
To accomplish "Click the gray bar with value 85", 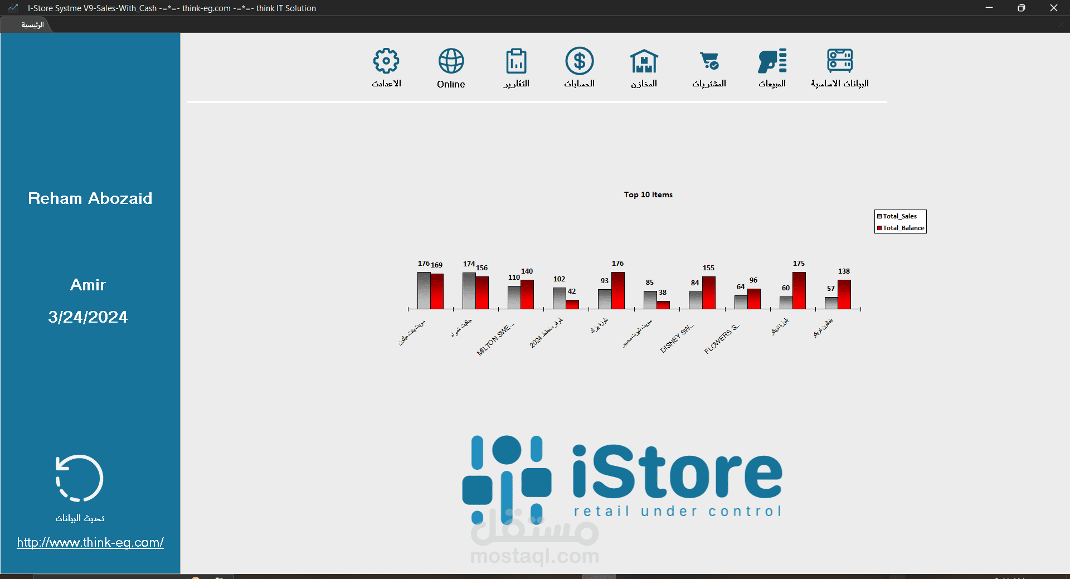I will click(x=650, y=300).
